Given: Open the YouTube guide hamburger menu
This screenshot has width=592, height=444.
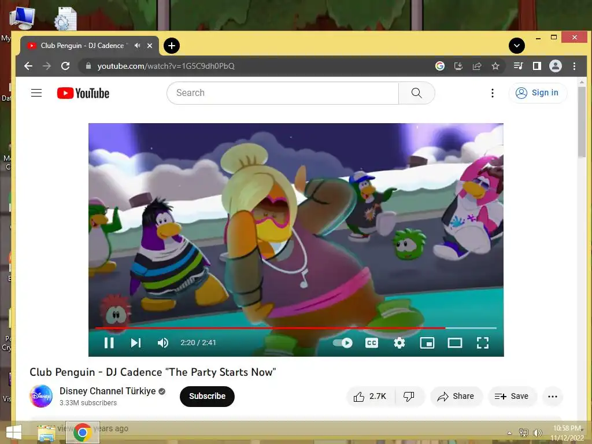Looking at the screenshot, I should pos(36,93).
